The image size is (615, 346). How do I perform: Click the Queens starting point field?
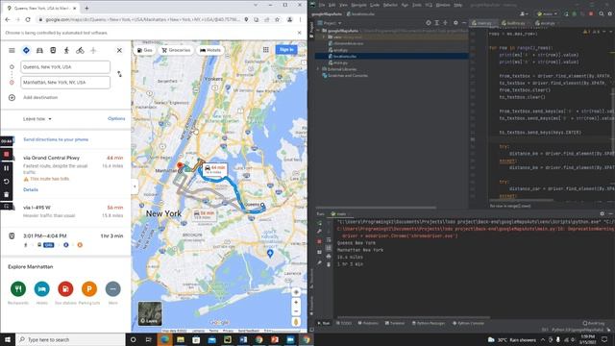pyautogui.click(x=65, y=67)
